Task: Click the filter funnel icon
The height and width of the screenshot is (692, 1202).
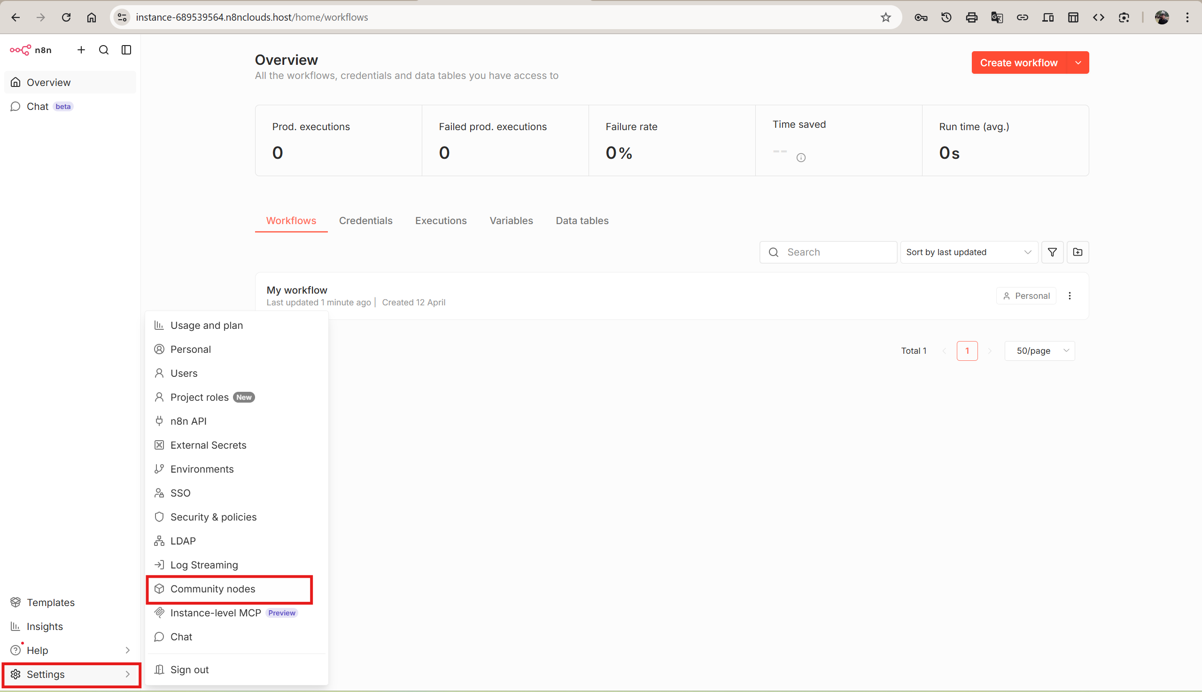Action: [1052, 252]
